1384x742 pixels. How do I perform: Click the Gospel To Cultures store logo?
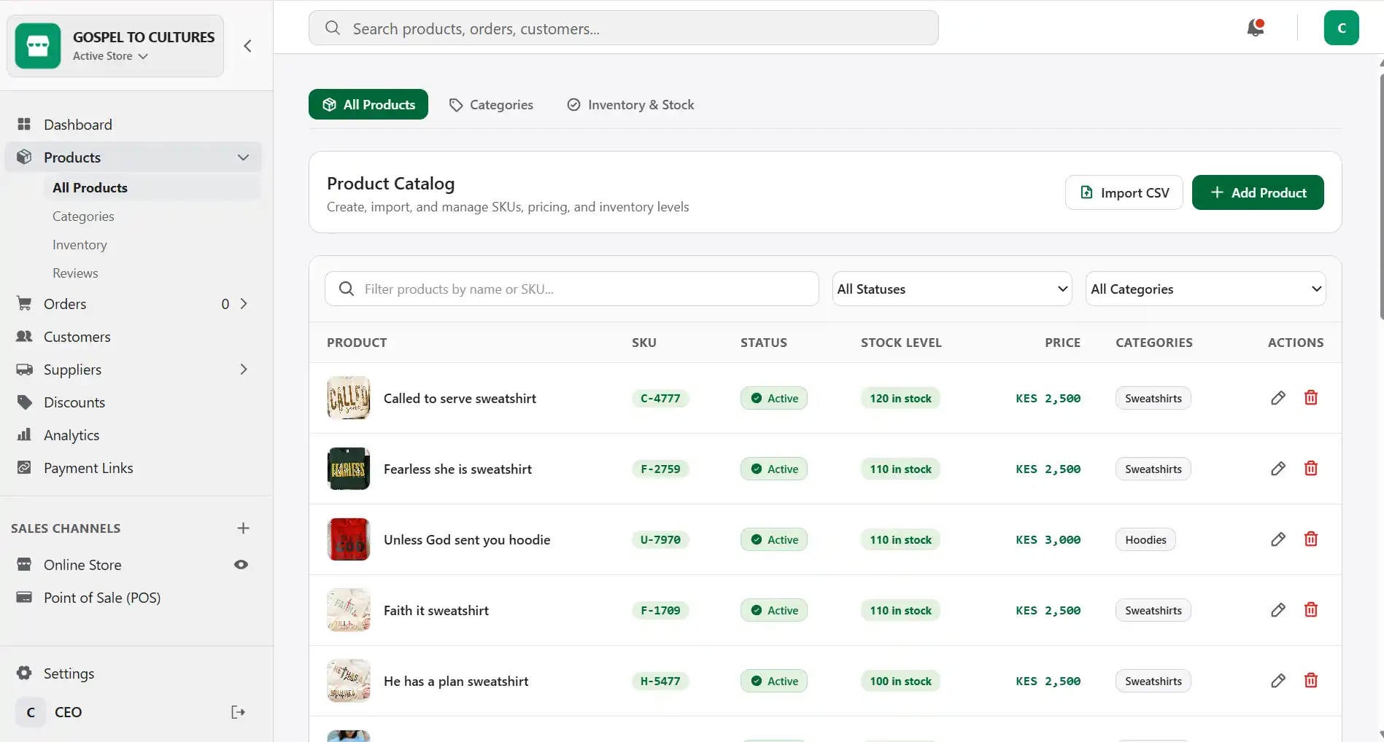(38, 46)
